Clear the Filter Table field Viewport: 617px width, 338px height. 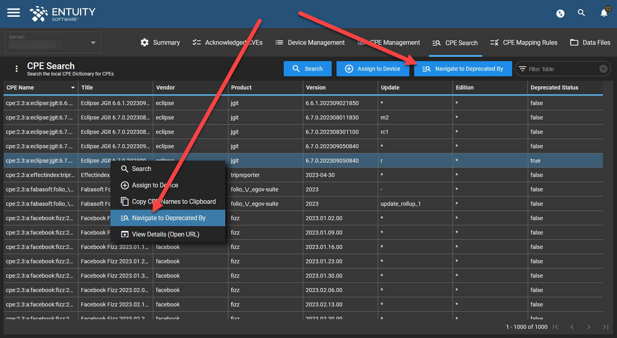pos(603,69)
